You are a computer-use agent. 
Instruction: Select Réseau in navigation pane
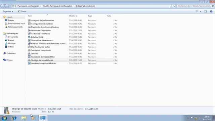[9, 60]
